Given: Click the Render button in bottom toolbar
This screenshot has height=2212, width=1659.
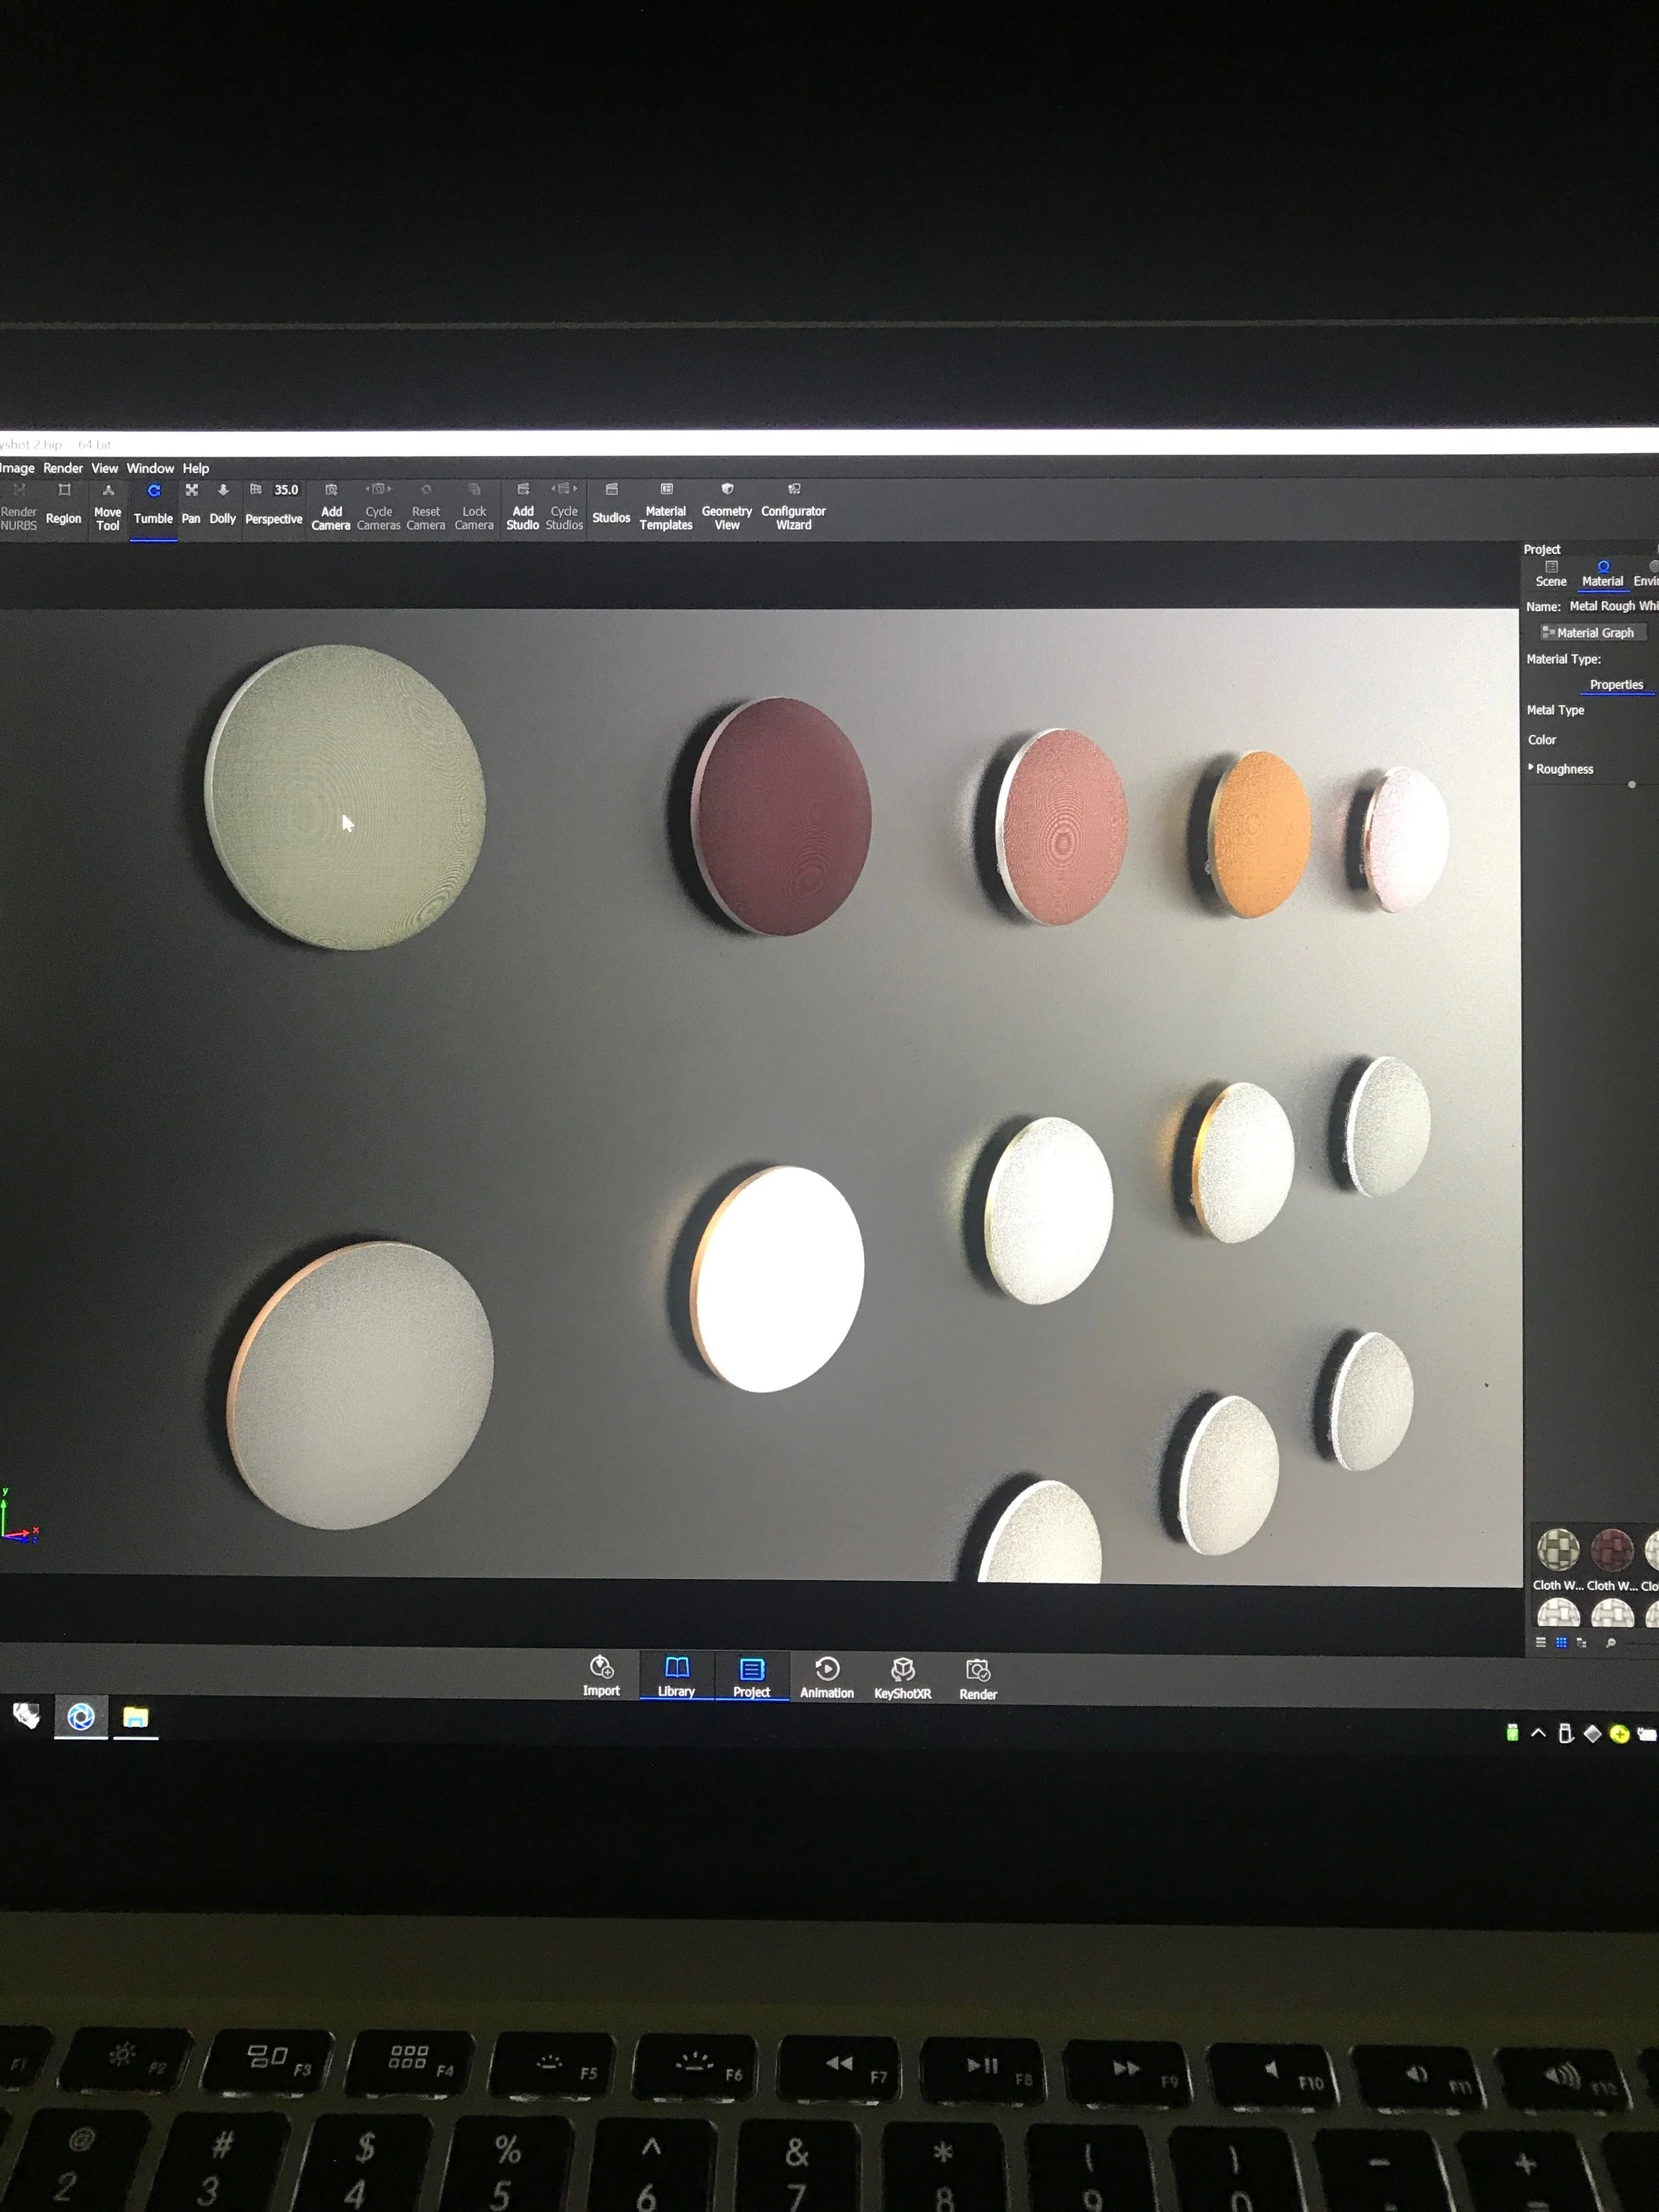Looking at the screenshot, I should [x=978, y=1679].
